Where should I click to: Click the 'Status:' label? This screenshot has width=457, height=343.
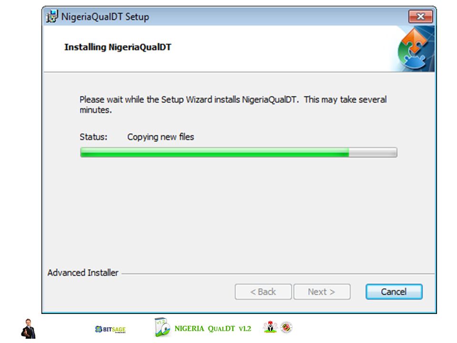coord(94,137)
